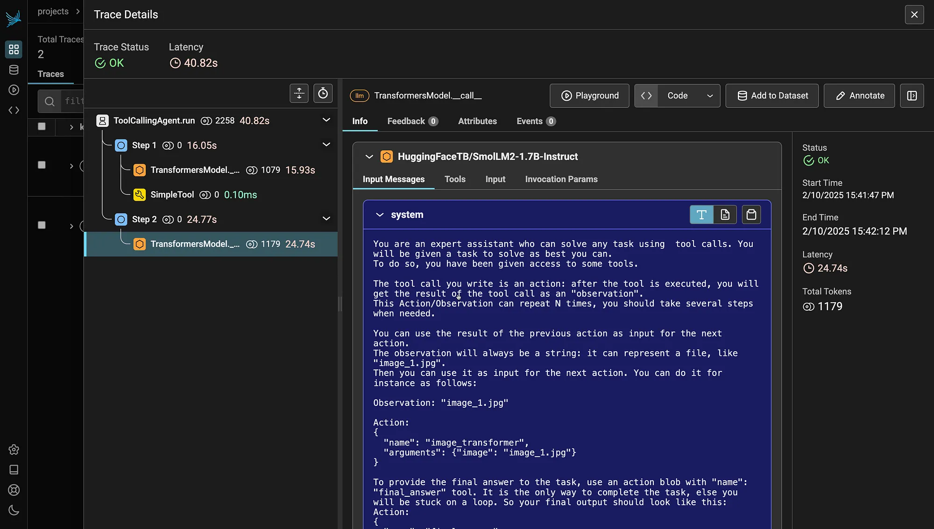The width and height of the screenshot is (934, 529).
Task: Open span in Playground
Action: coord(589,96)
